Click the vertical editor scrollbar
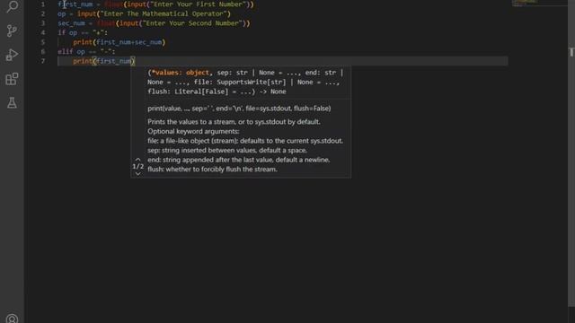 tap(571, 153)
